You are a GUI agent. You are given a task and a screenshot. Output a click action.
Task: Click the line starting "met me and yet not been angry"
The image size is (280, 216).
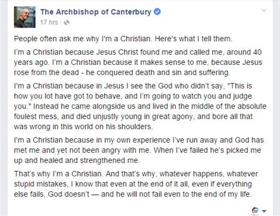[x=138, y=150]
